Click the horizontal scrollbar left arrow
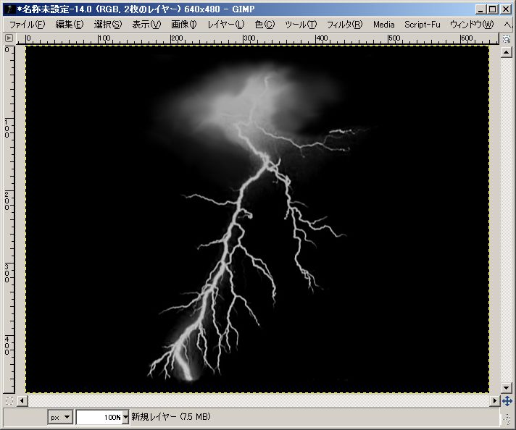The image size is (516, 430). (22, 401)
